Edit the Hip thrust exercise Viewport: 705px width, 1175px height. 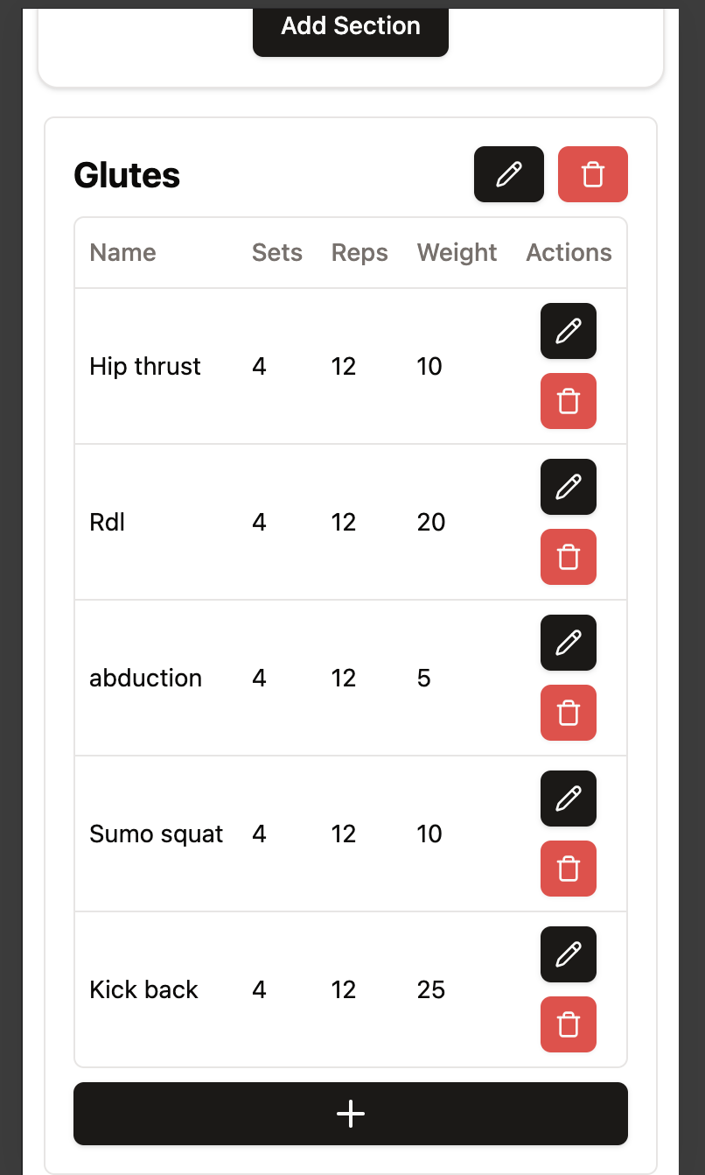[x=568, y=331]
